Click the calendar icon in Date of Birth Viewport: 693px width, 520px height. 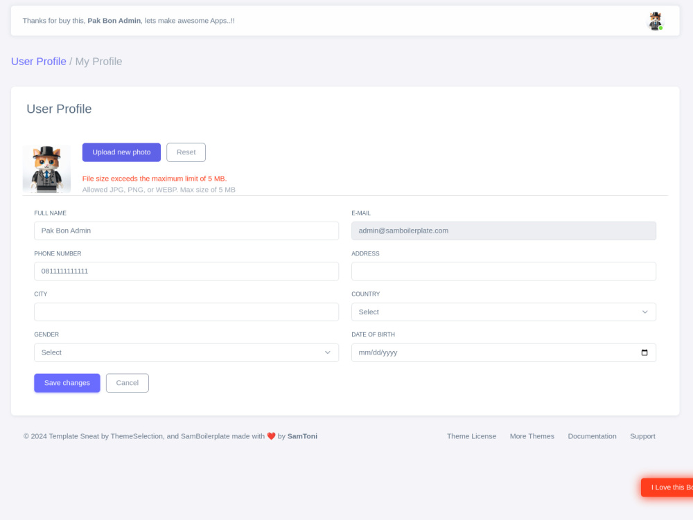644,352
